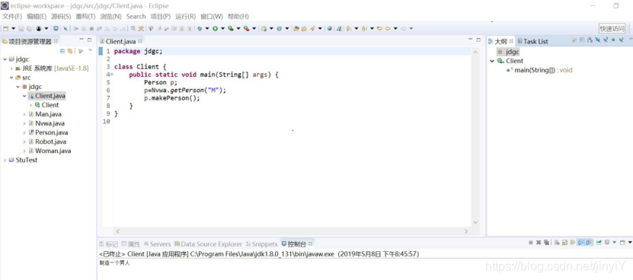Switch to the 标记 markers tab
This screenshot has width=633, height=280.
click(x=109, y=244)
